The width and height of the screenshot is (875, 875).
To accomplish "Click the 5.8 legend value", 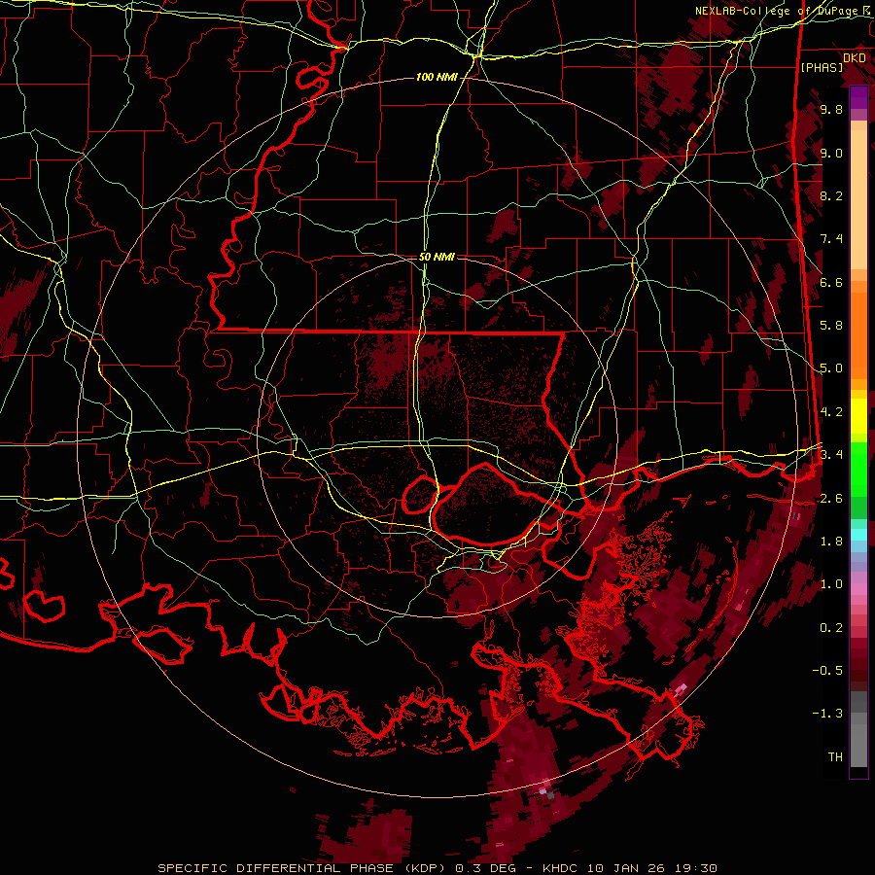I will [831, 326].
